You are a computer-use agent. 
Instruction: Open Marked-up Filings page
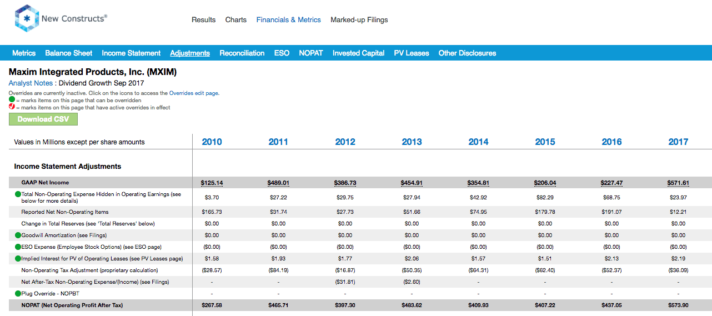[x=359, y=20]
